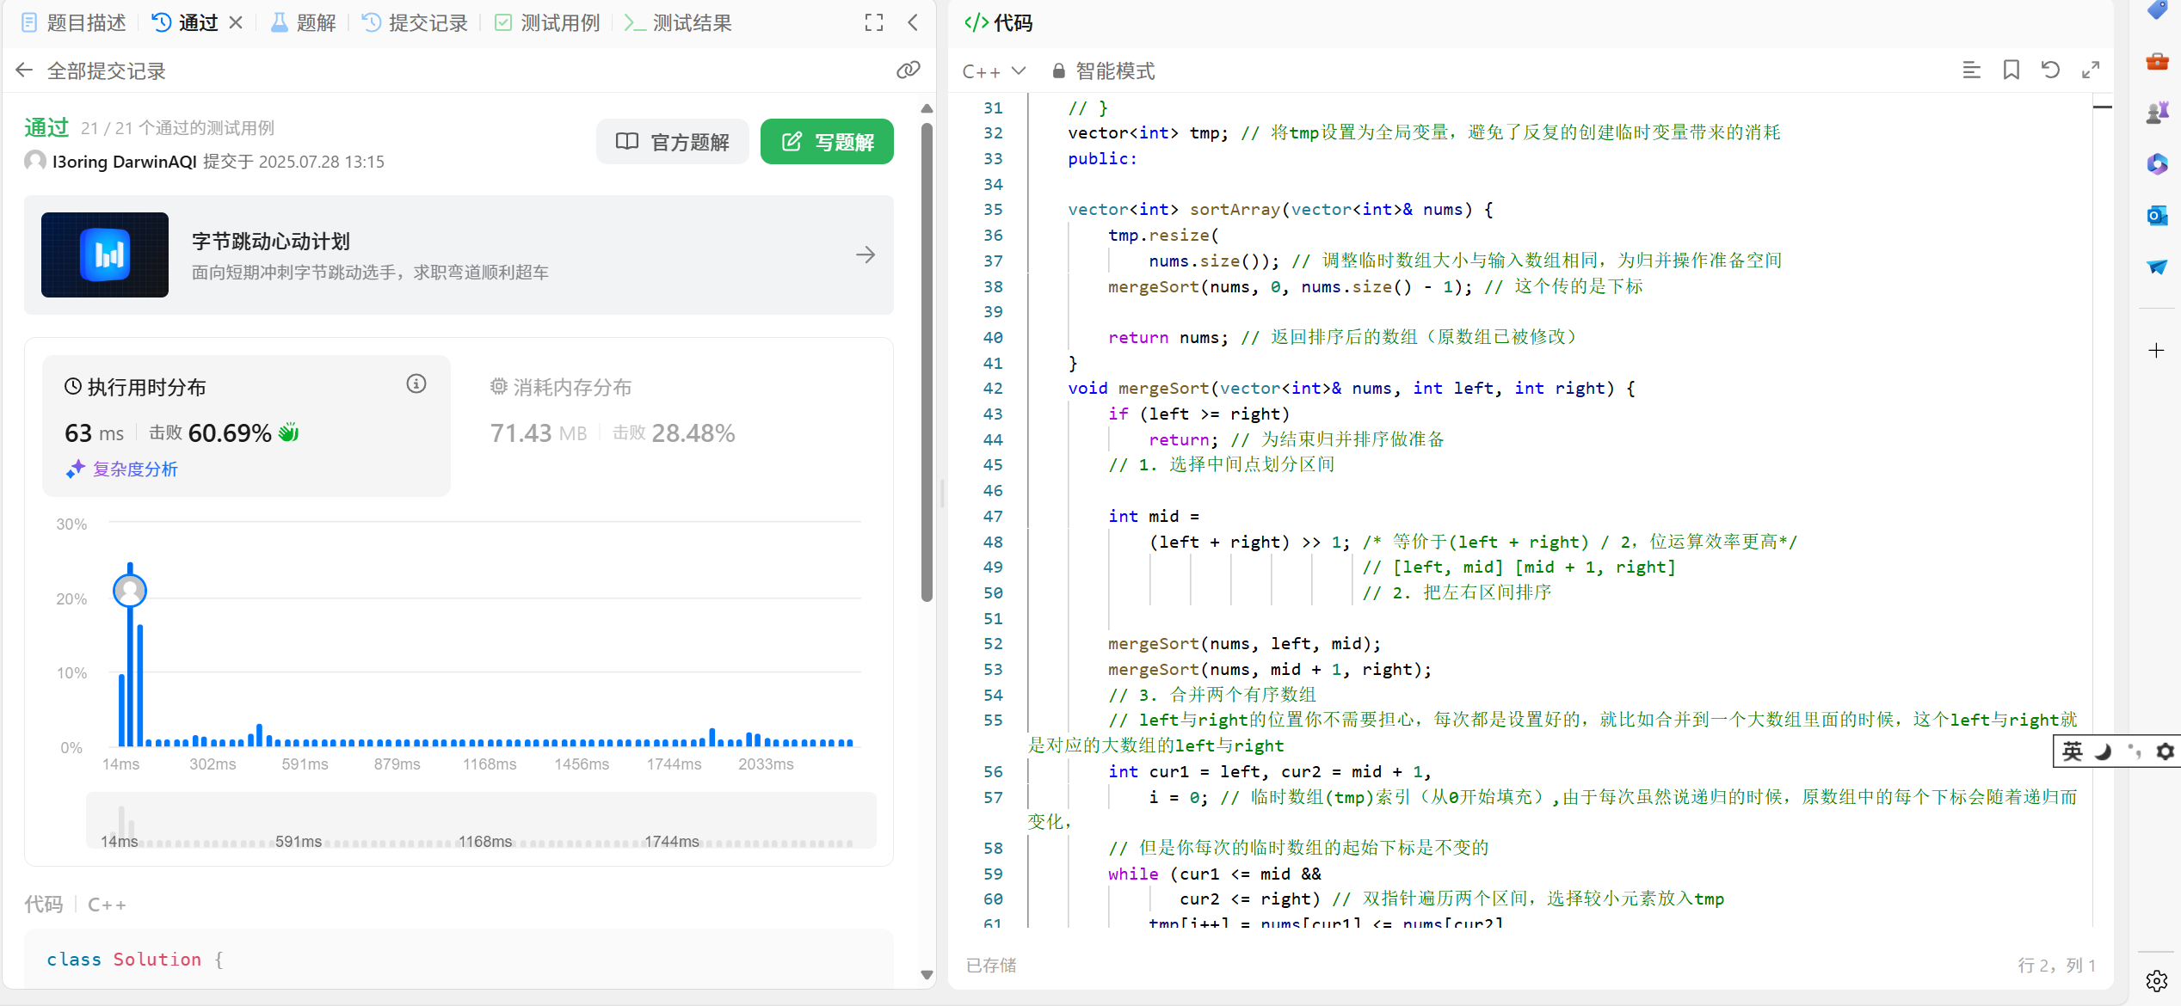2181x1006 pixels.
Task: Click the blue tag sidebar icon
Action: pyautogui.click(x=2157, y=9)
